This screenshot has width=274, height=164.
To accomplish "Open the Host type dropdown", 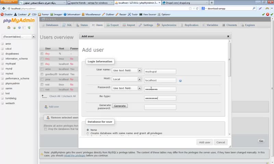I will [x=127, y=79].
